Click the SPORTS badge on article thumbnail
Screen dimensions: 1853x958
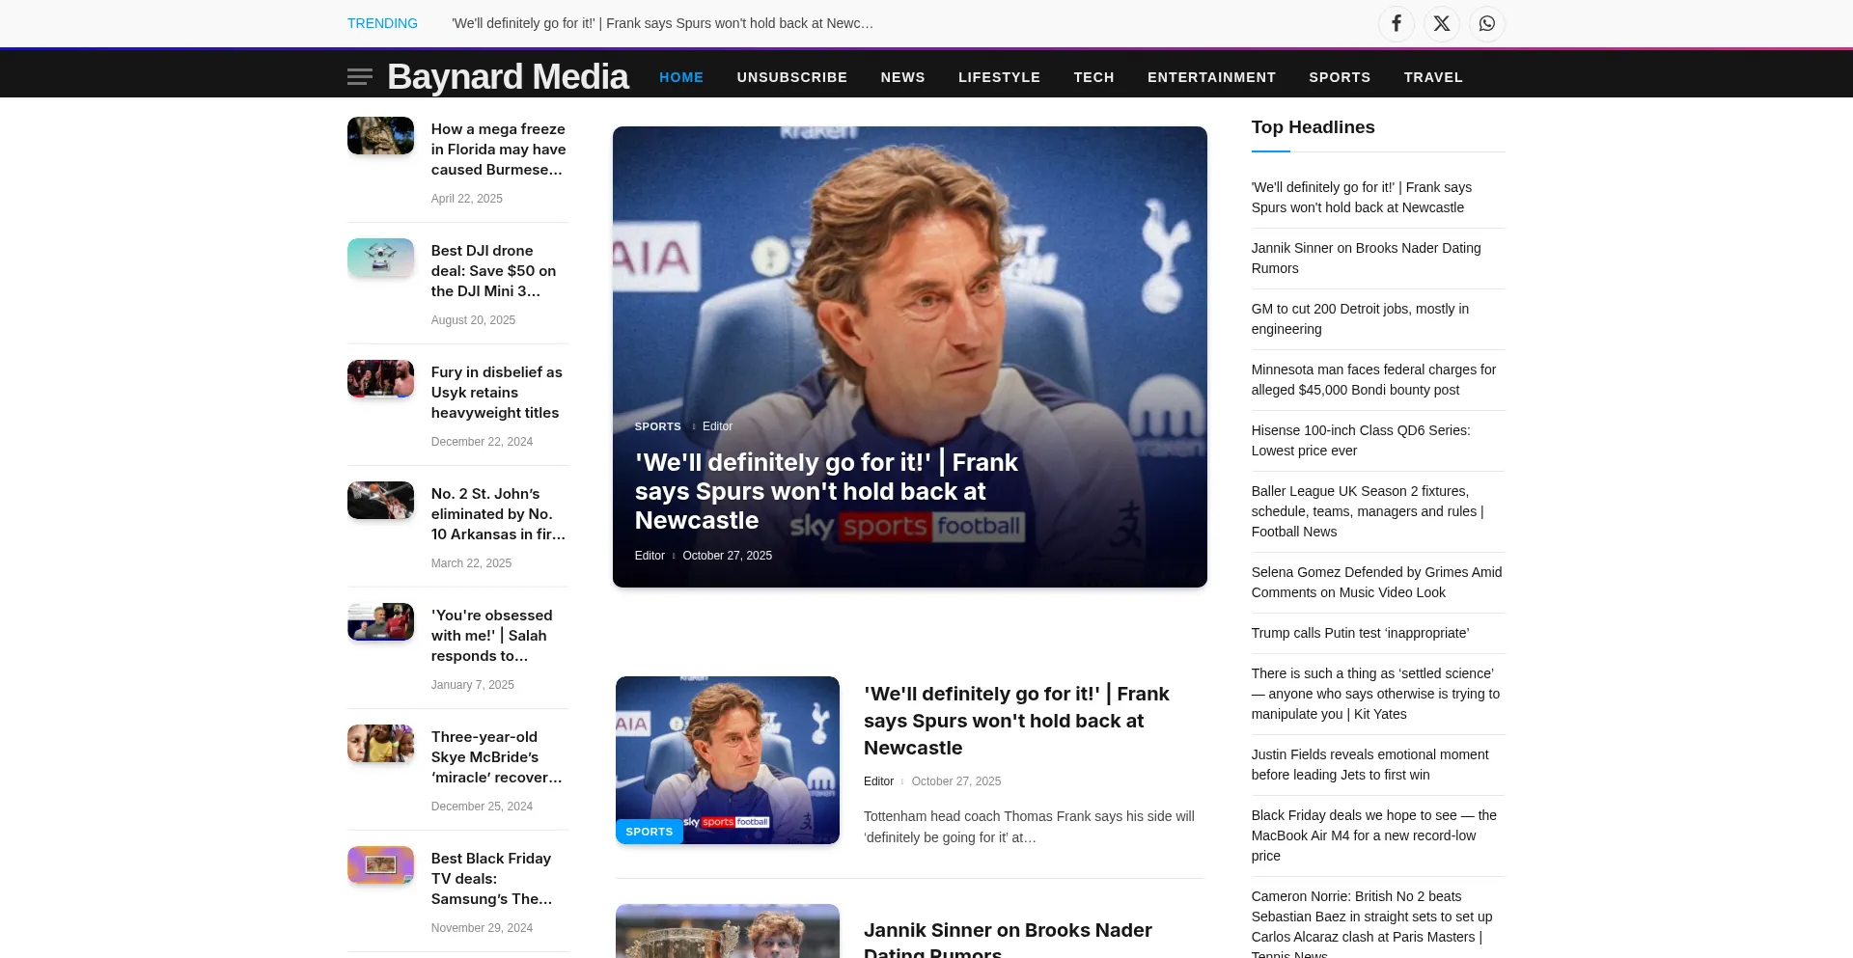(x=649, y=832)
